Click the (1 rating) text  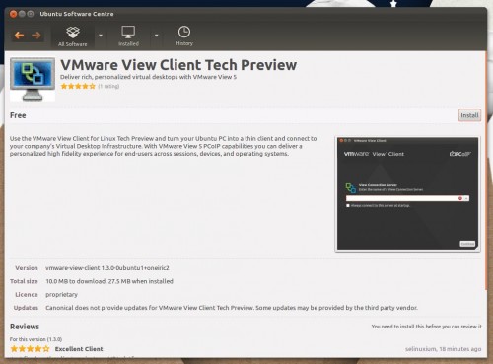coord(108,86)
